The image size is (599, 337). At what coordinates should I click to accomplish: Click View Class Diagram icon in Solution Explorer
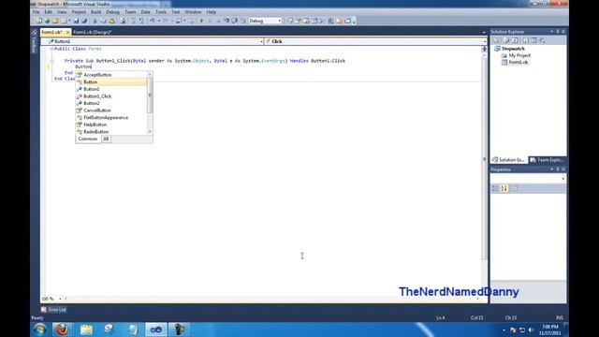542,40
